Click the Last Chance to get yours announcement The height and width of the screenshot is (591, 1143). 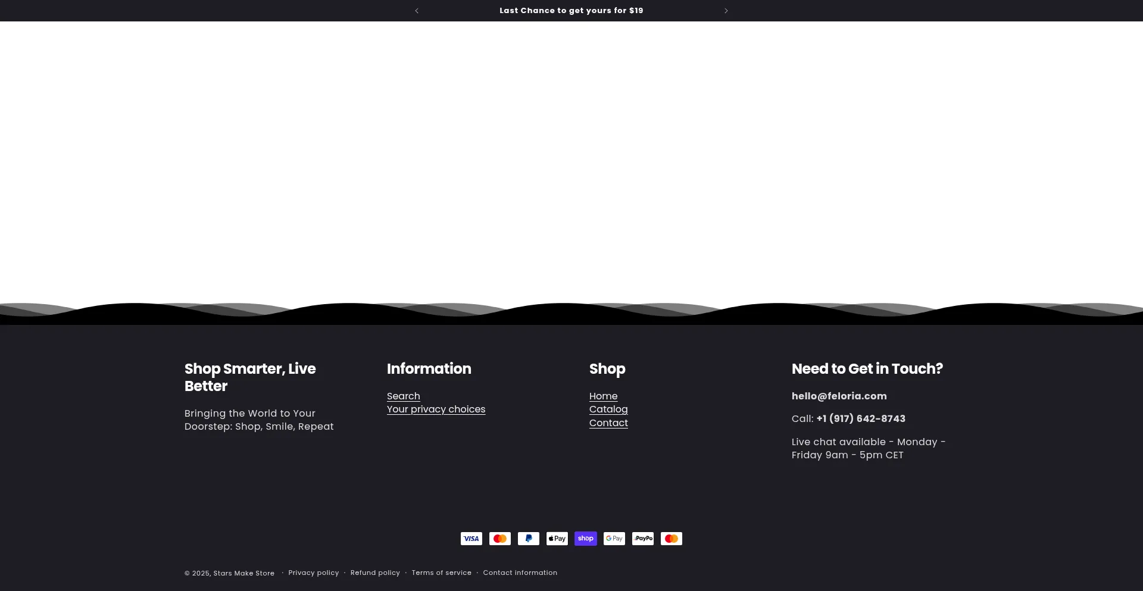tap(571, 10)
